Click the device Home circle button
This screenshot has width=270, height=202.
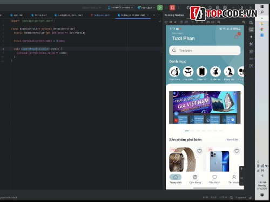[x=197, y=22]
